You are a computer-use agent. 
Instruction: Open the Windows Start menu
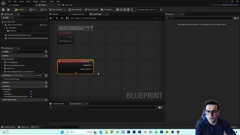62,132
